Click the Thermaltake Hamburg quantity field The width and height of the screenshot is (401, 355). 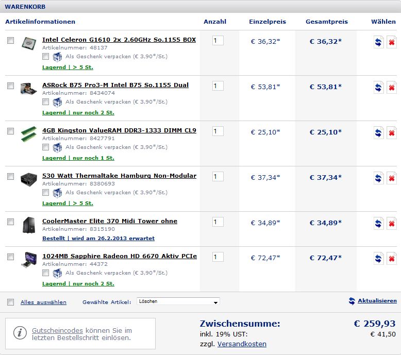pyautogui.click(x=218, y=177)
